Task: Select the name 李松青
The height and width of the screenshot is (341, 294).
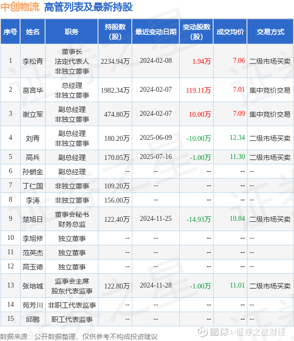Action: click(x=32, y=61)
